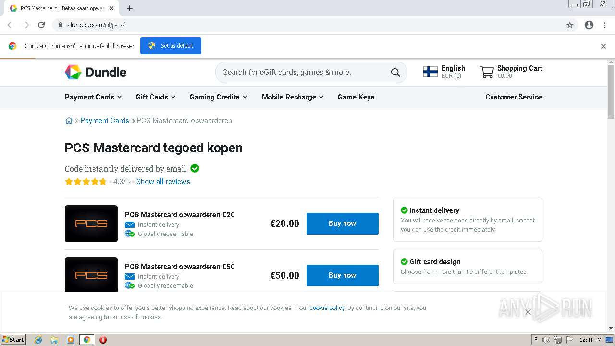Click the taskbar clock 12:41 PM
The width and height of the screenshot is (615, 346).
[x=590, y=340]
